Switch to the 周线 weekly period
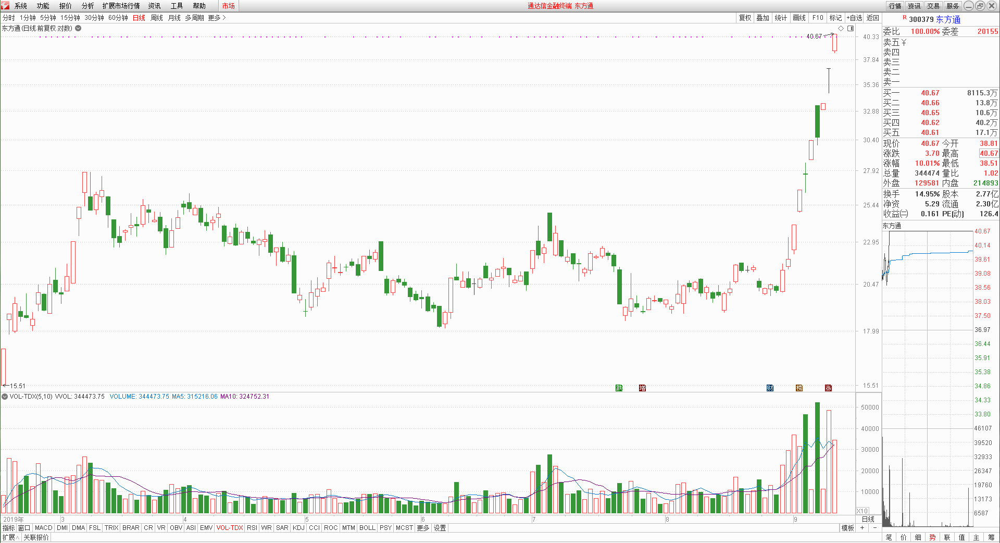This screenshot has width=1000, height=543. tap(157, 18)
